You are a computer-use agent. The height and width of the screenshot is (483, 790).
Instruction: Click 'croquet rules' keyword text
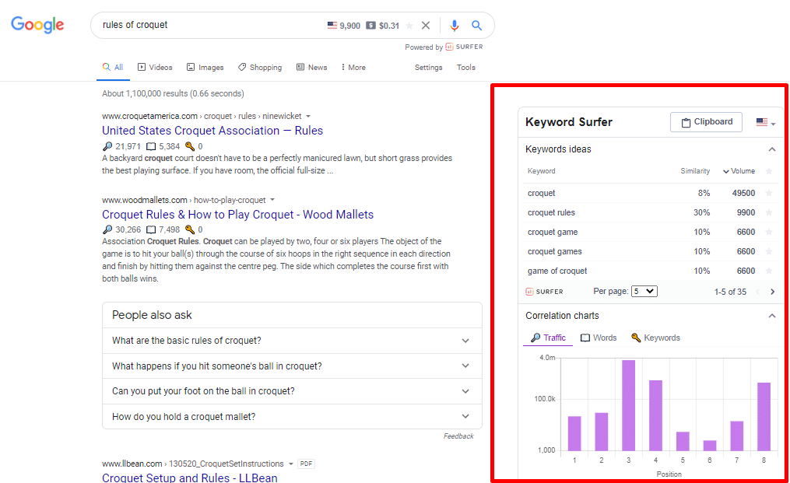(x=551, y=212)
